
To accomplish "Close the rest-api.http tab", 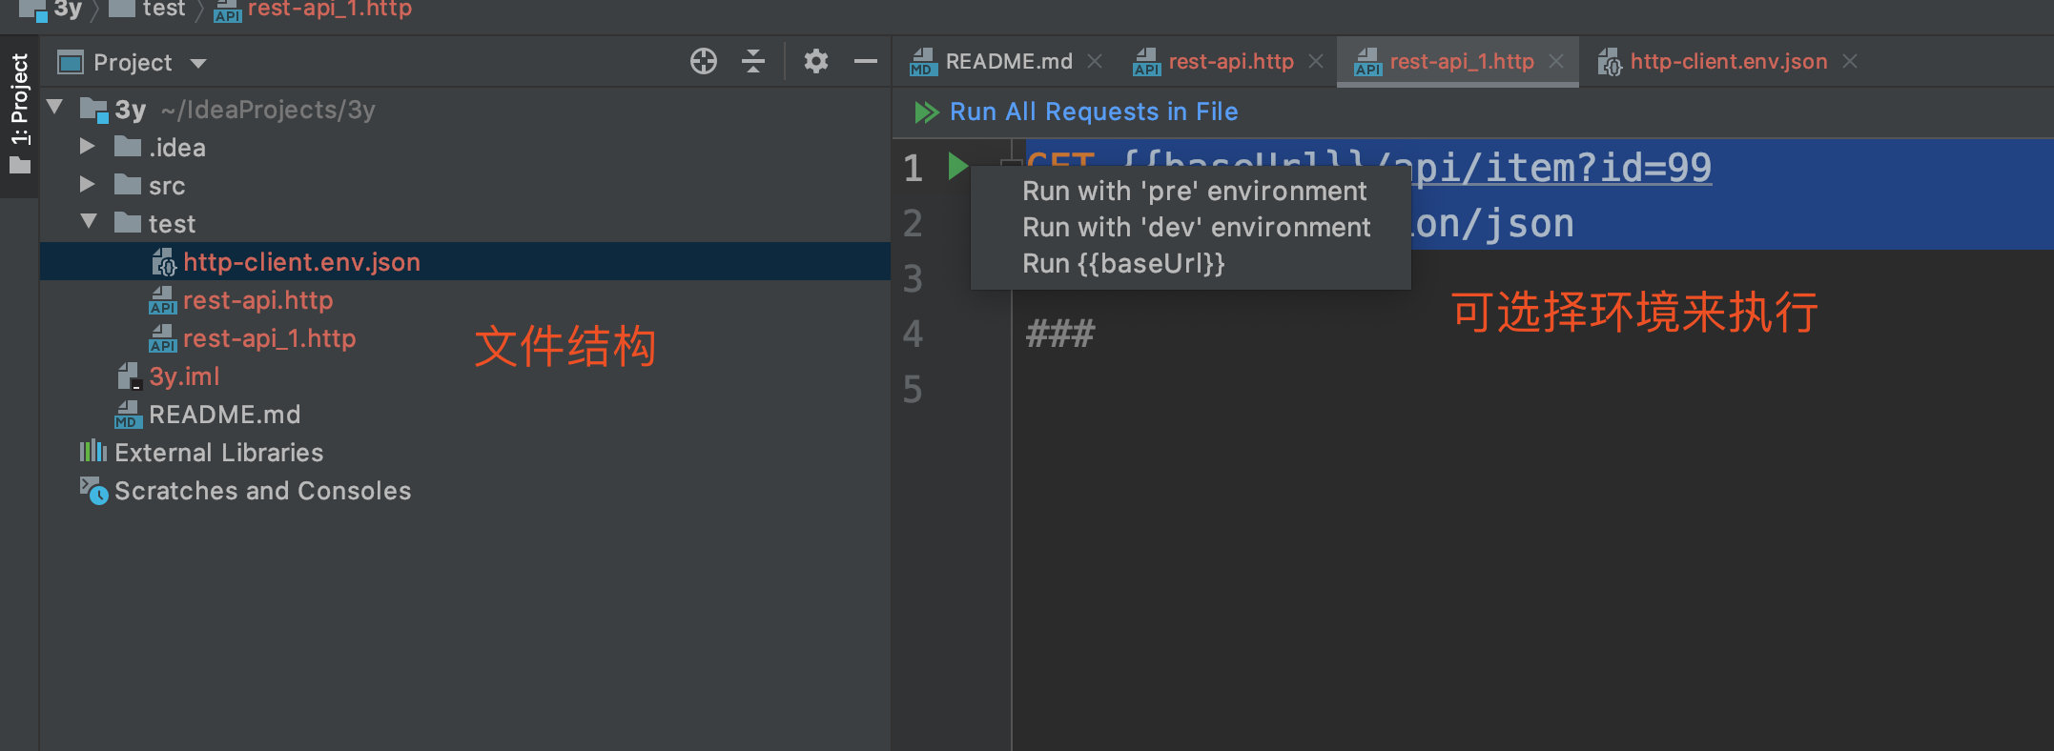I will pos(1316,62).
